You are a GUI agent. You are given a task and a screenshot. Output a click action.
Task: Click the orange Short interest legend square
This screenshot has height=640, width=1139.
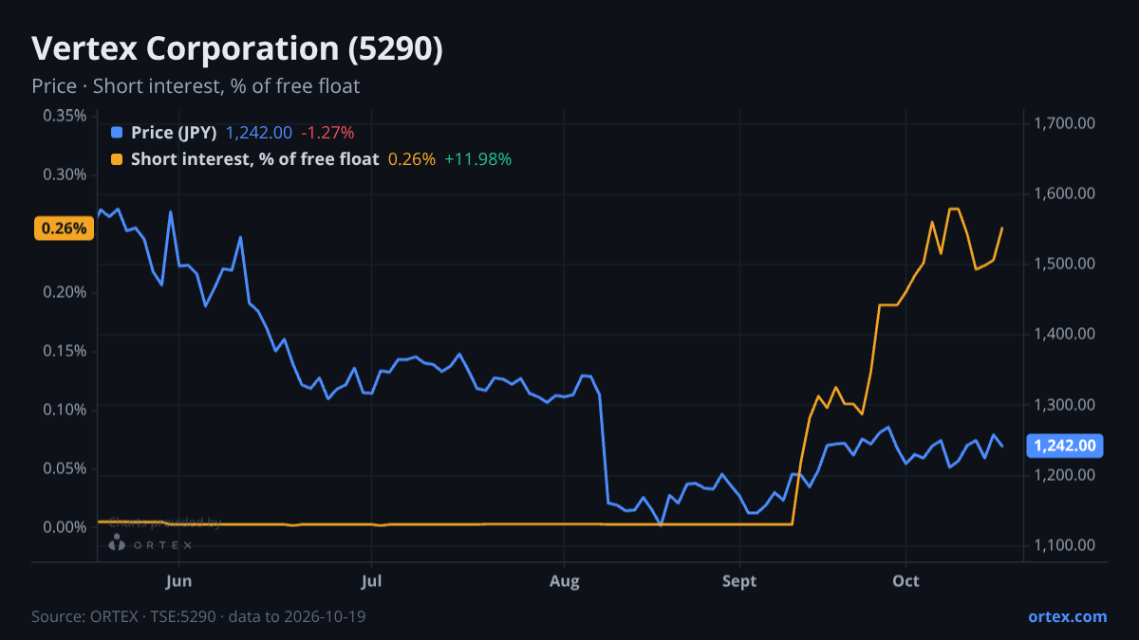pyautogui.click(x=117, y=159)
